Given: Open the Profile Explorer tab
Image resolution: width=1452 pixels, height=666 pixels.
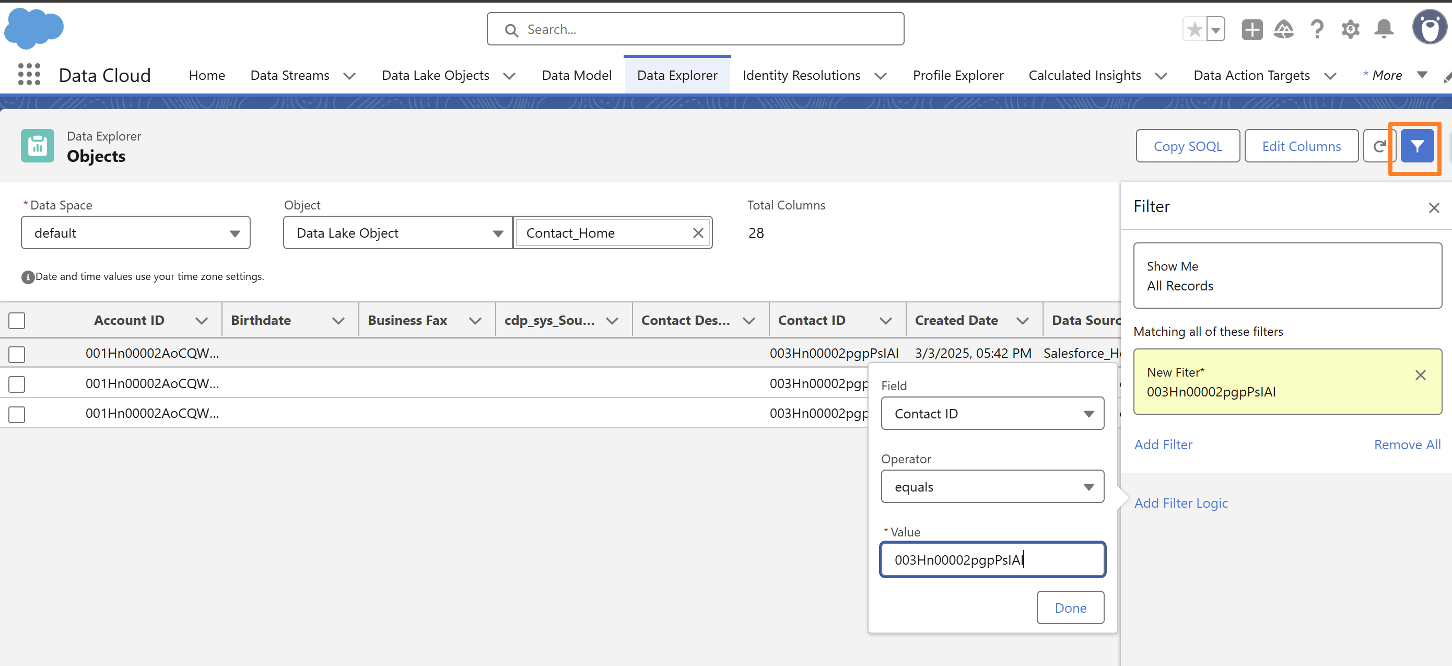Looking at the screenshot, I should [958, 75].
